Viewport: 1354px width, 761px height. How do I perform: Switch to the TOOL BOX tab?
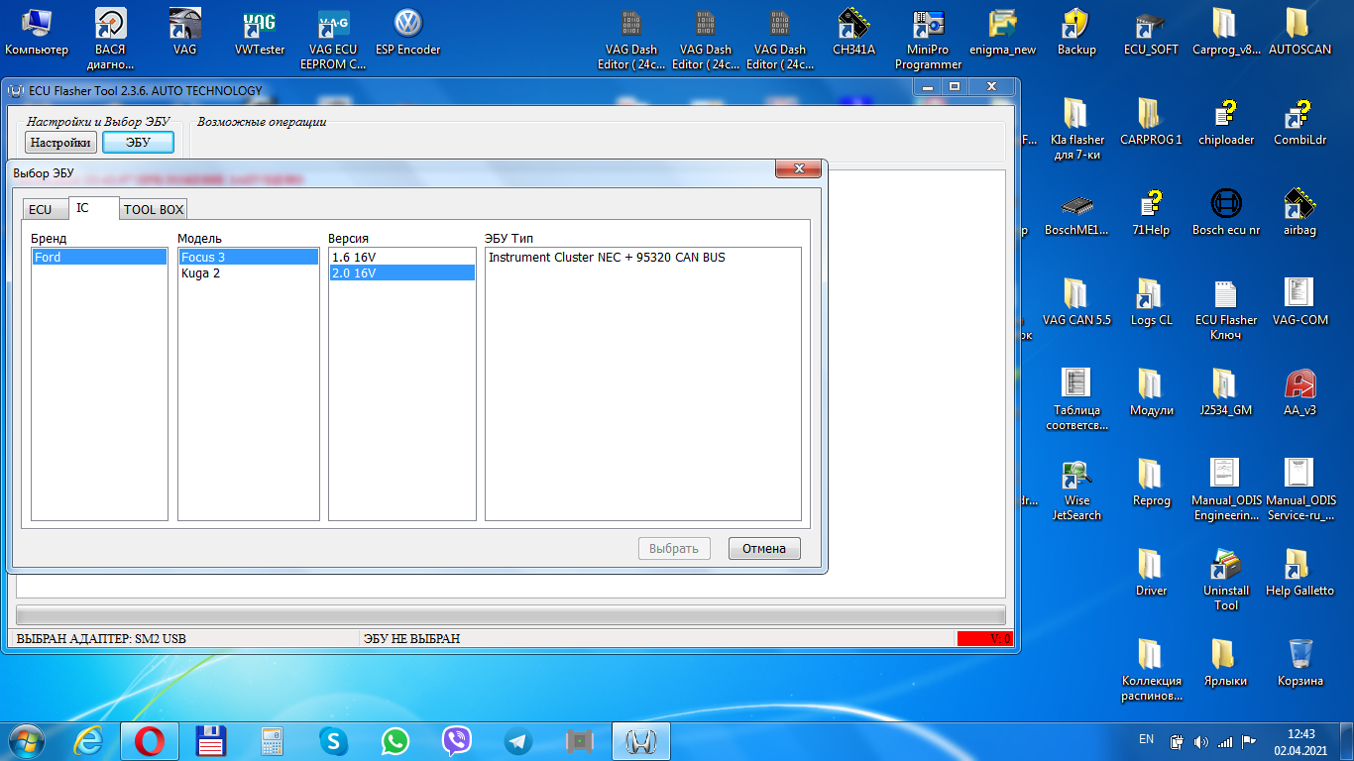(x=154, y=209)
